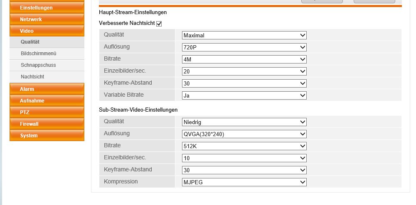Open the Kompression dropdown showing MJPEG
Image resolution: width=416 pixels, height=205 pixels.
[244, 182]
